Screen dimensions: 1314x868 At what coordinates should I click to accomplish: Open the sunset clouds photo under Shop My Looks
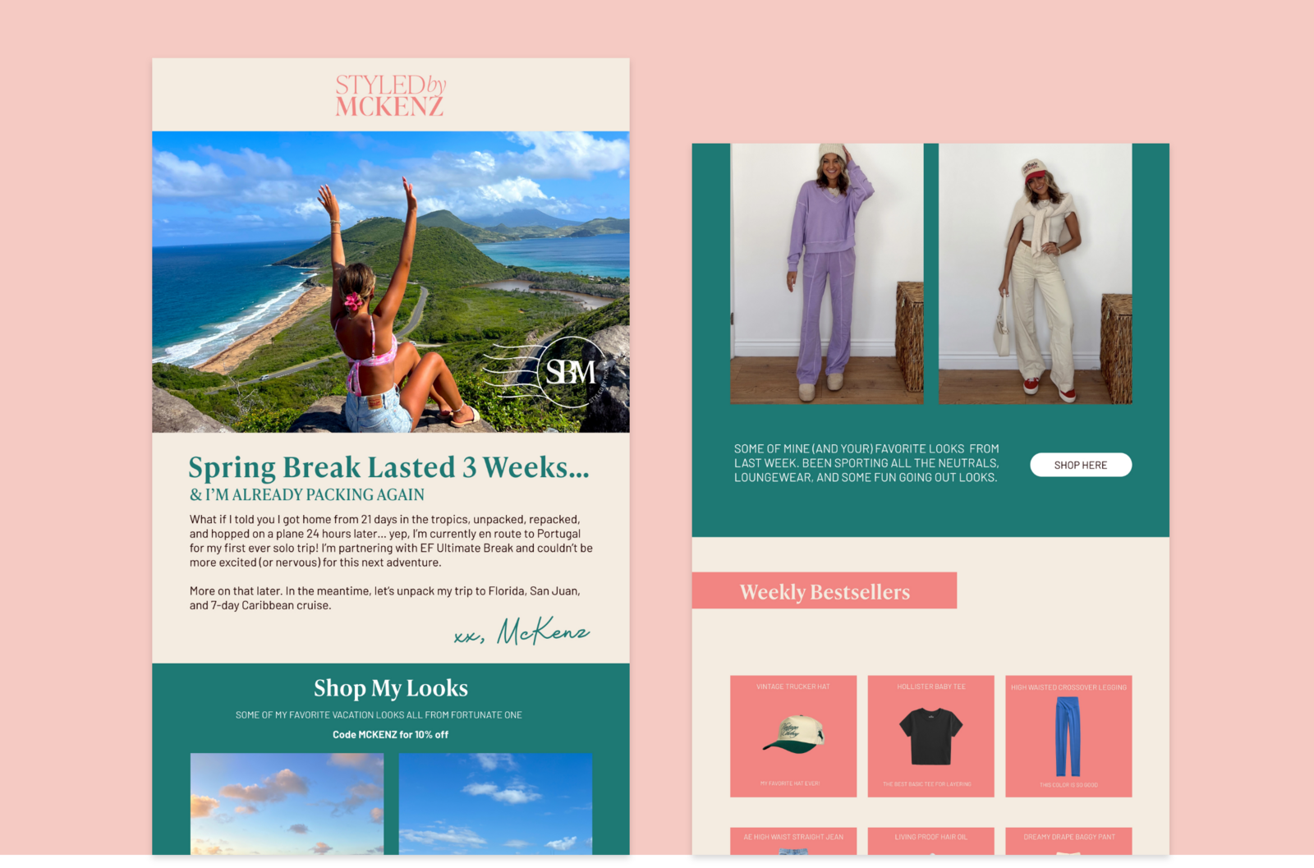coord(287,804)
